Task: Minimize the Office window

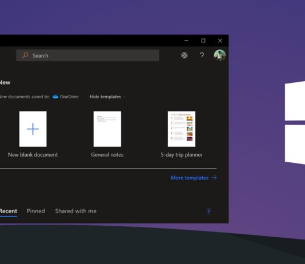Action: pos(186,41)
